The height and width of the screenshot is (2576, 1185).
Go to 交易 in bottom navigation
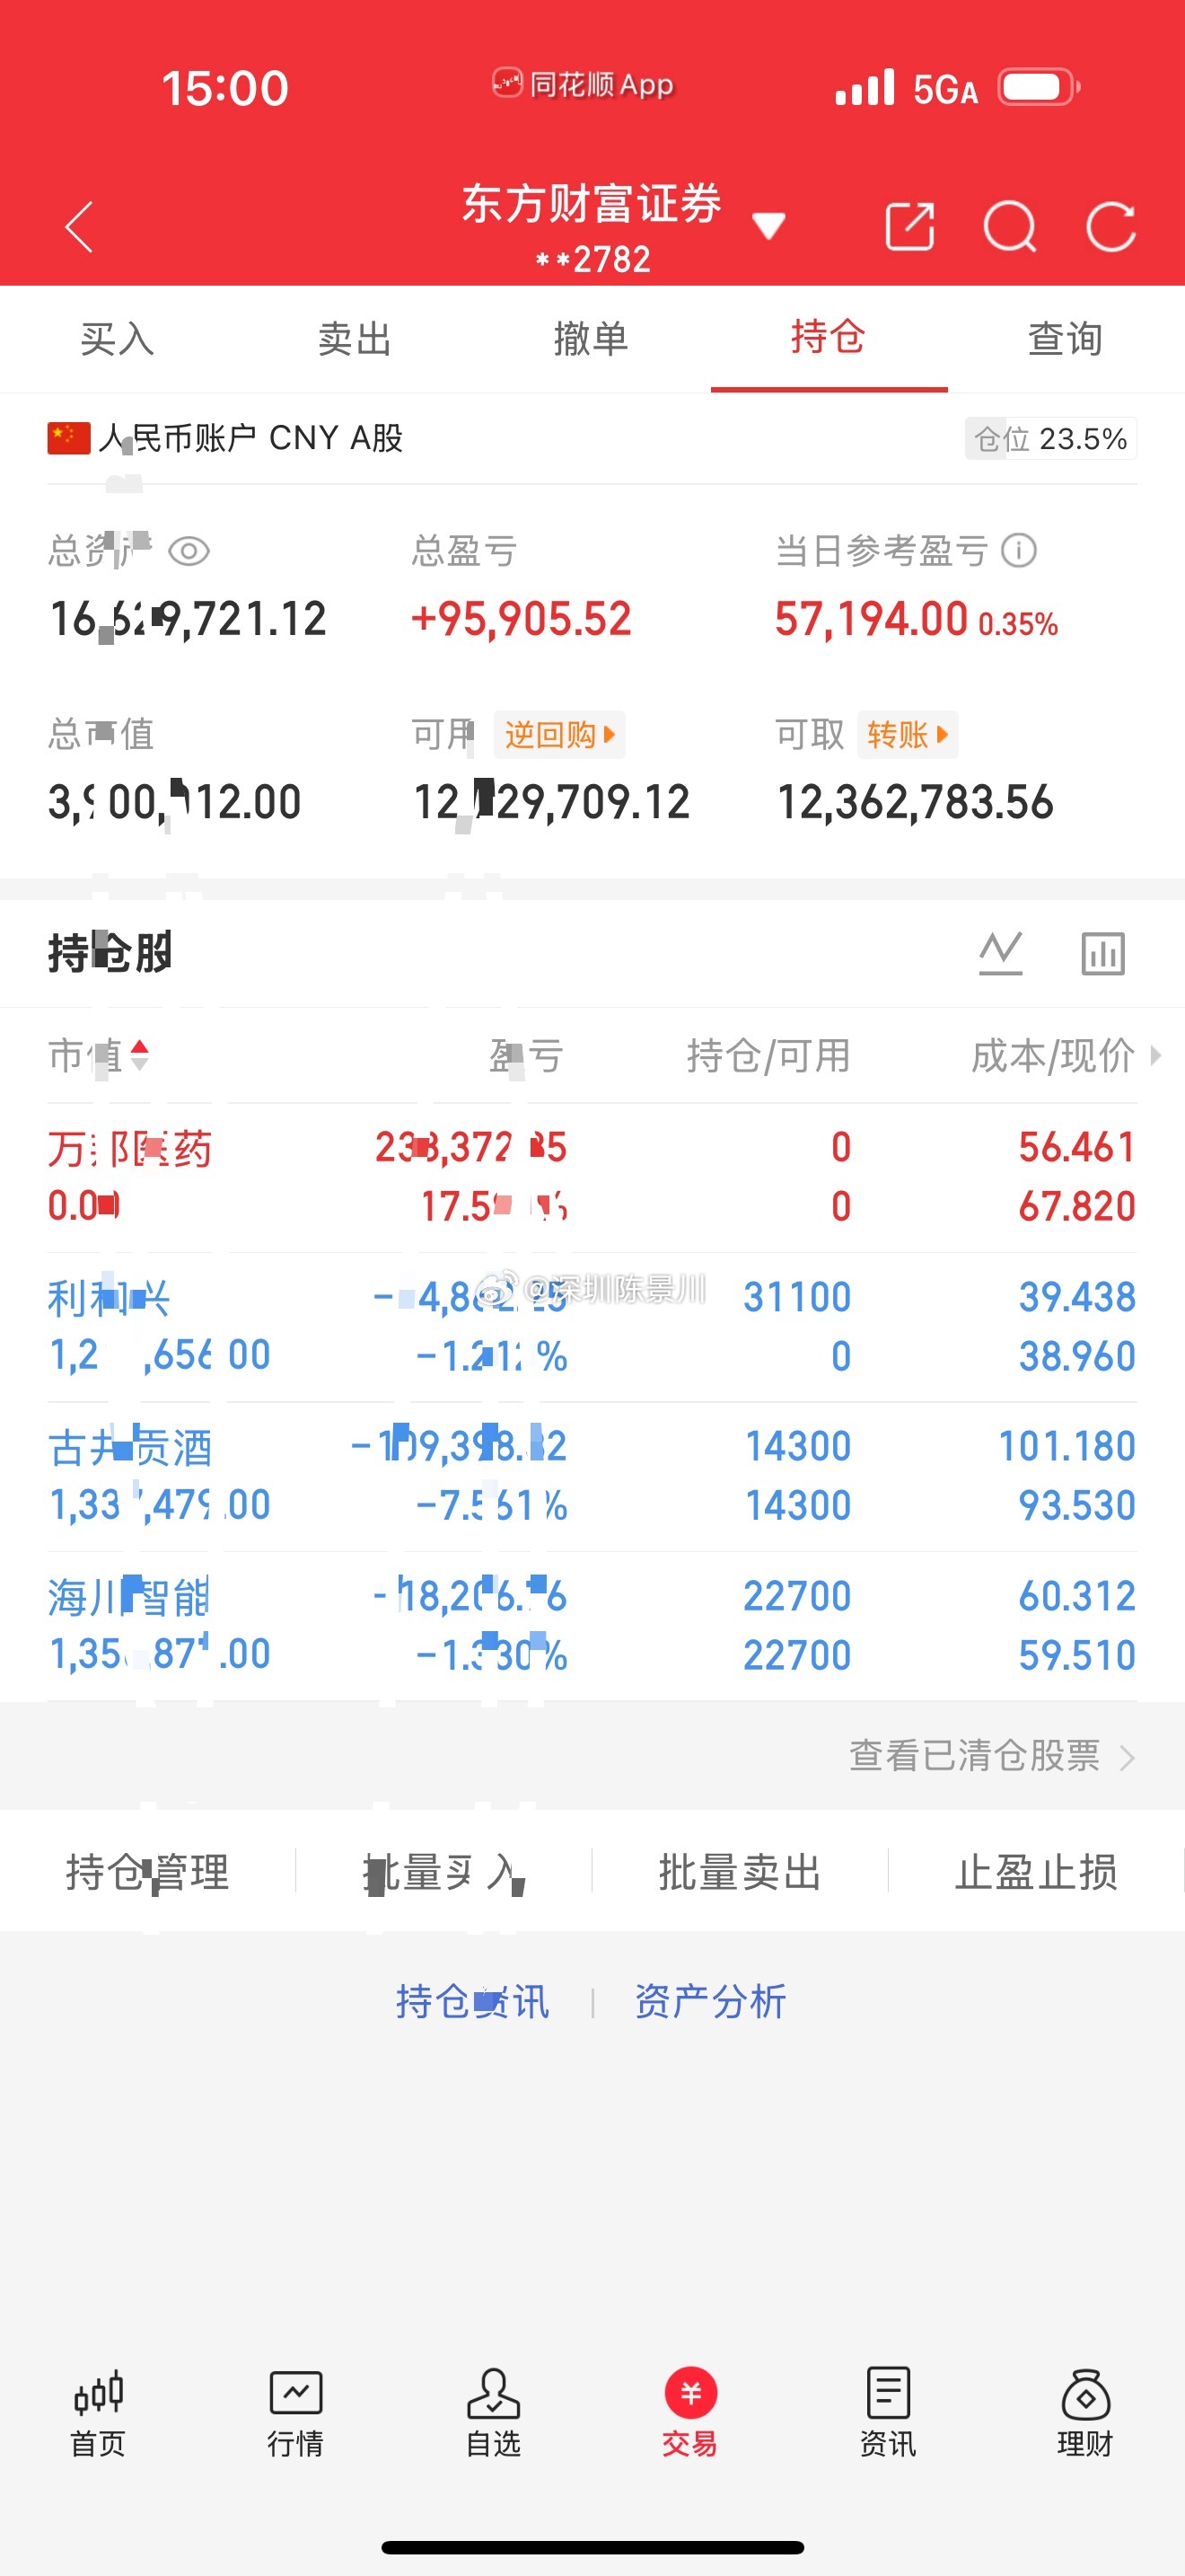click(x=690, y=2413)
